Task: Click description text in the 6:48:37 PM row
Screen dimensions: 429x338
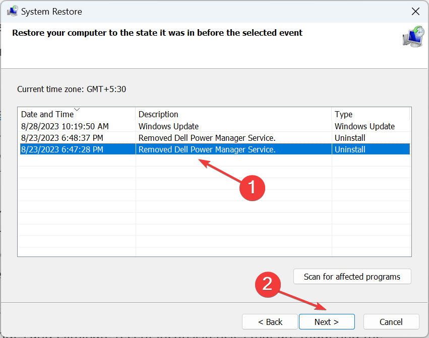Action: tap(207, 138)
